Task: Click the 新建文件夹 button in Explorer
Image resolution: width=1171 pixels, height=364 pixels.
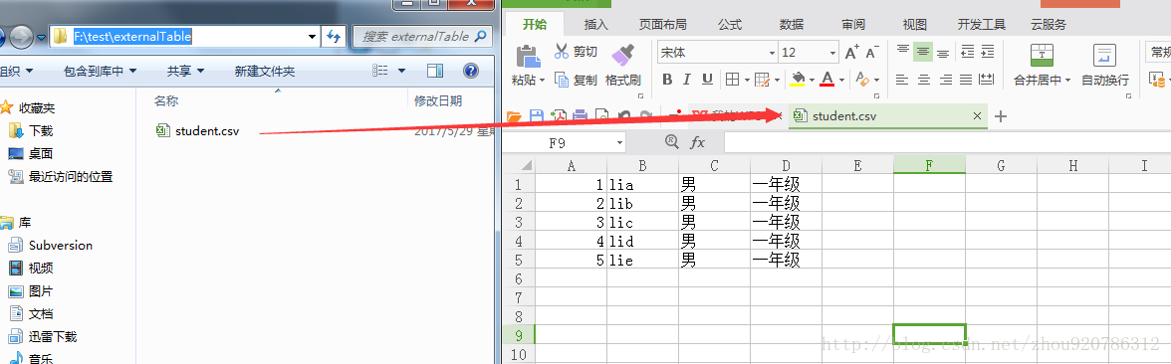Action: pos(265,72)
